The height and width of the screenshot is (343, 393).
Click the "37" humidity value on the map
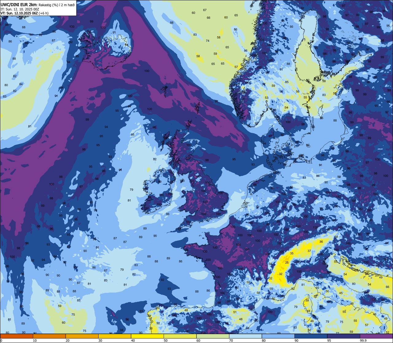tap(309, 251)
